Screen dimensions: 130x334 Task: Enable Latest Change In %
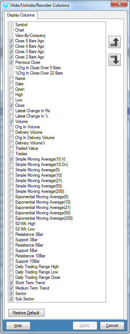[11, 116]
